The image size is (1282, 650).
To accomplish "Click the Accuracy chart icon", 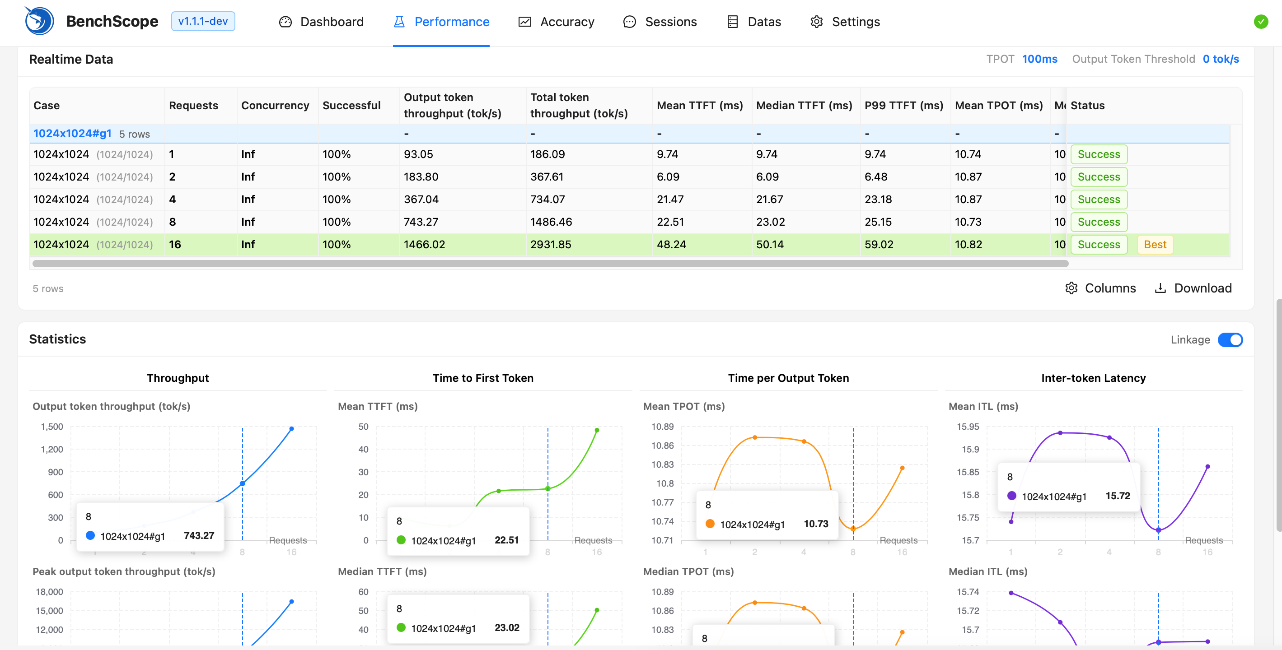I will 525,22.
